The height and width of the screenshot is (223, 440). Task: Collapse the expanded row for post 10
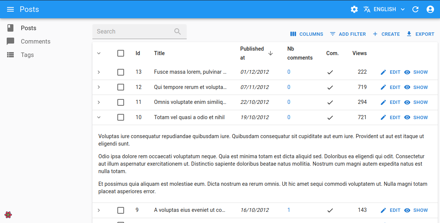pyautogui.click(x=99, y=117)
